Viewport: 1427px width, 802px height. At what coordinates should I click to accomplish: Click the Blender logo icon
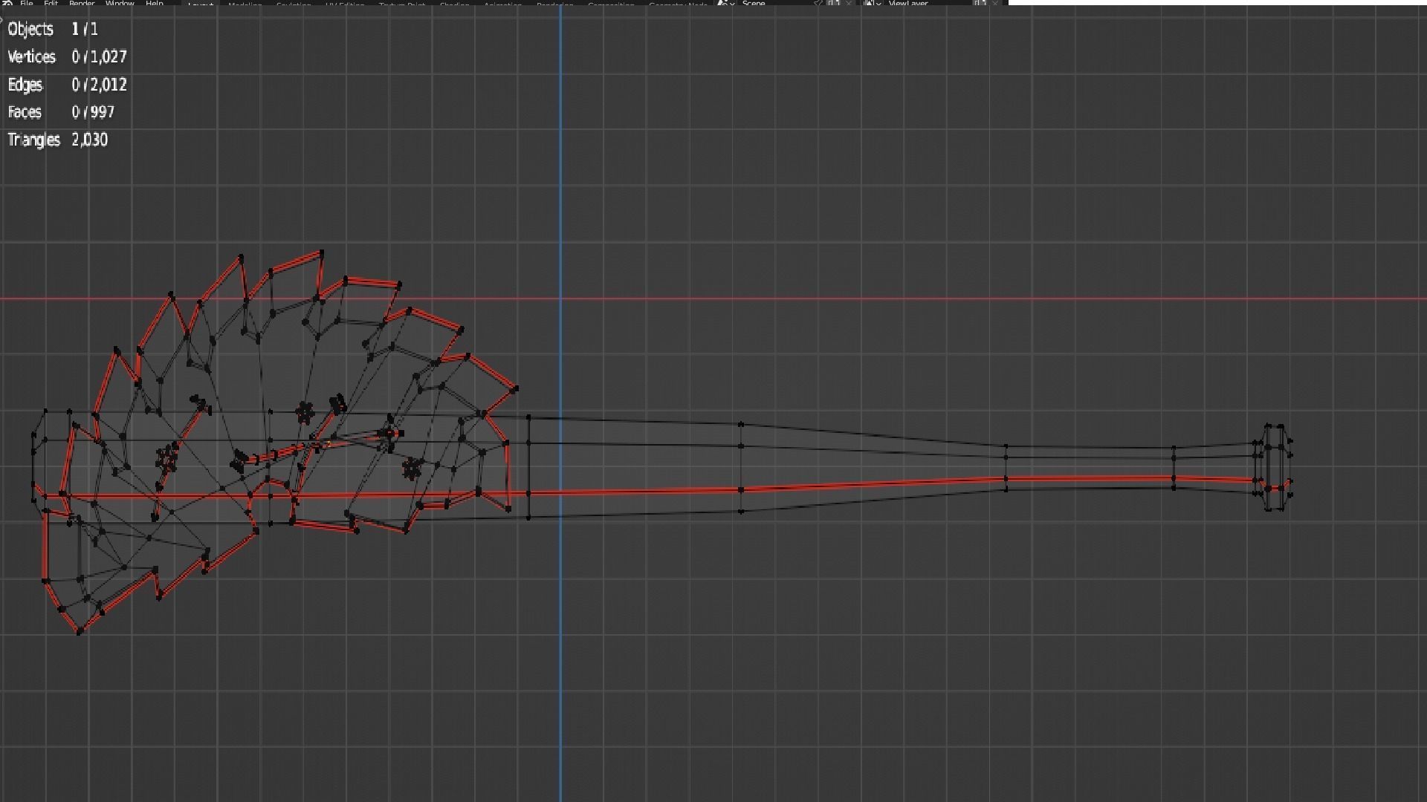(x=7, y=3)
